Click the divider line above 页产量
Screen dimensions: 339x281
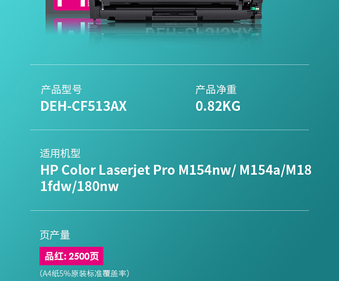click(x=169, y=211)
